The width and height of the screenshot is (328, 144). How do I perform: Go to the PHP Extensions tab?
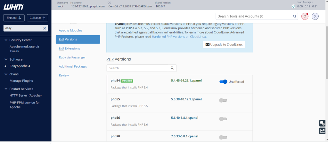point(70,48)
